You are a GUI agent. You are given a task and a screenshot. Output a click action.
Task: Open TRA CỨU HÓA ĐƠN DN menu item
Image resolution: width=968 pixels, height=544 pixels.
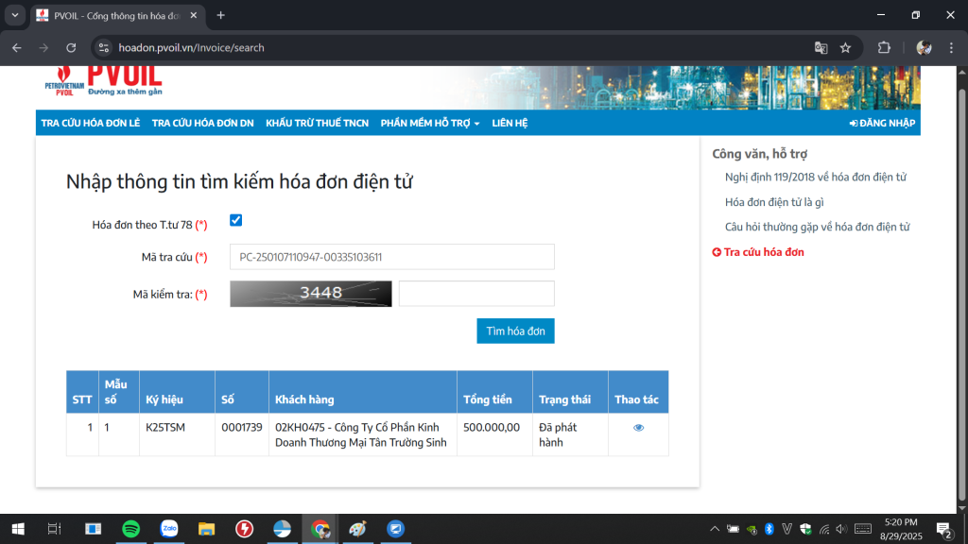point(202,123)
